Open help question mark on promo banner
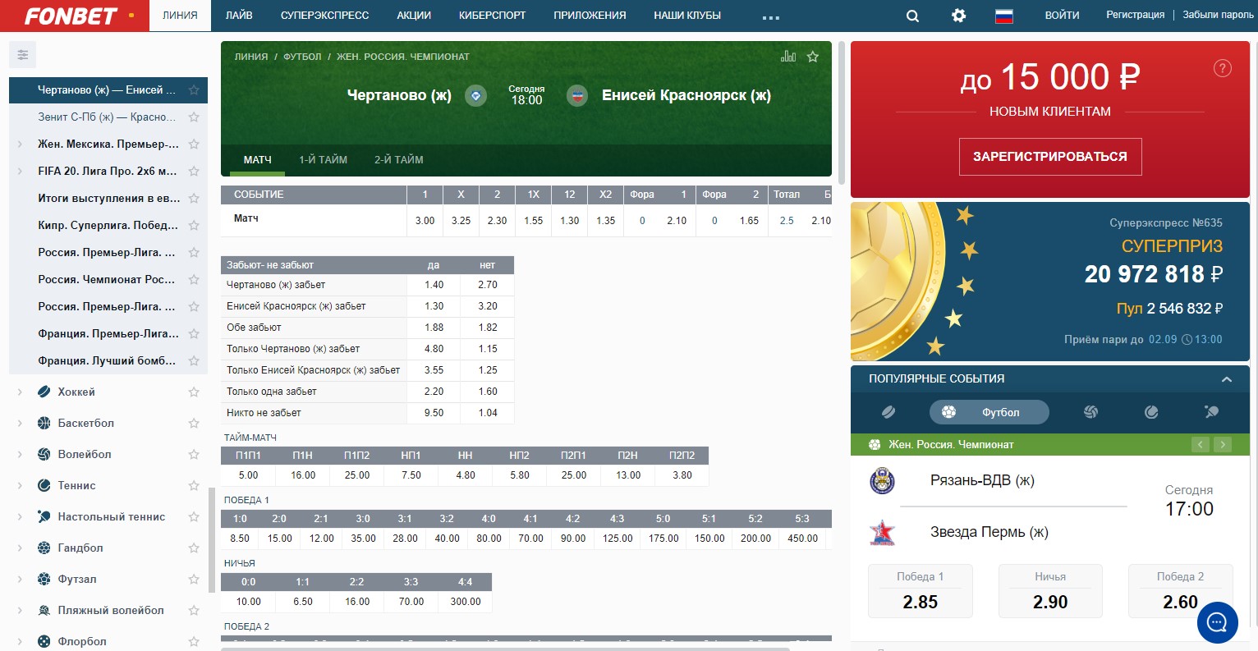Image resolution: width=1258 pixels, height=651 pixels. coord(1222,68)
